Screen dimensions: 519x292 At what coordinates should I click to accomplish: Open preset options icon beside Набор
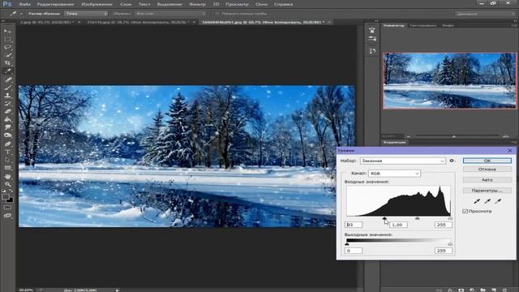click(452, 161)
